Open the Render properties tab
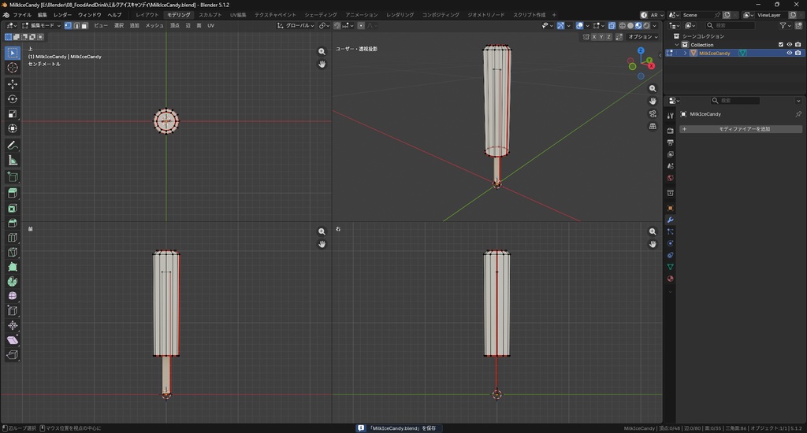Viewport: 807px width, 433px height. [x=670, y=131]
